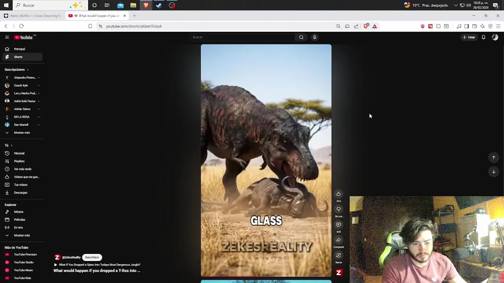Go back using browser back arrow
The image size is (504, 283).
pyautogui.click(x=6, y=26)
